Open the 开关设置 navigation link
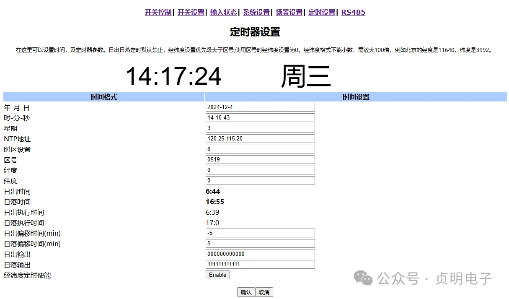Screen dimensions: 509x299 191,12
